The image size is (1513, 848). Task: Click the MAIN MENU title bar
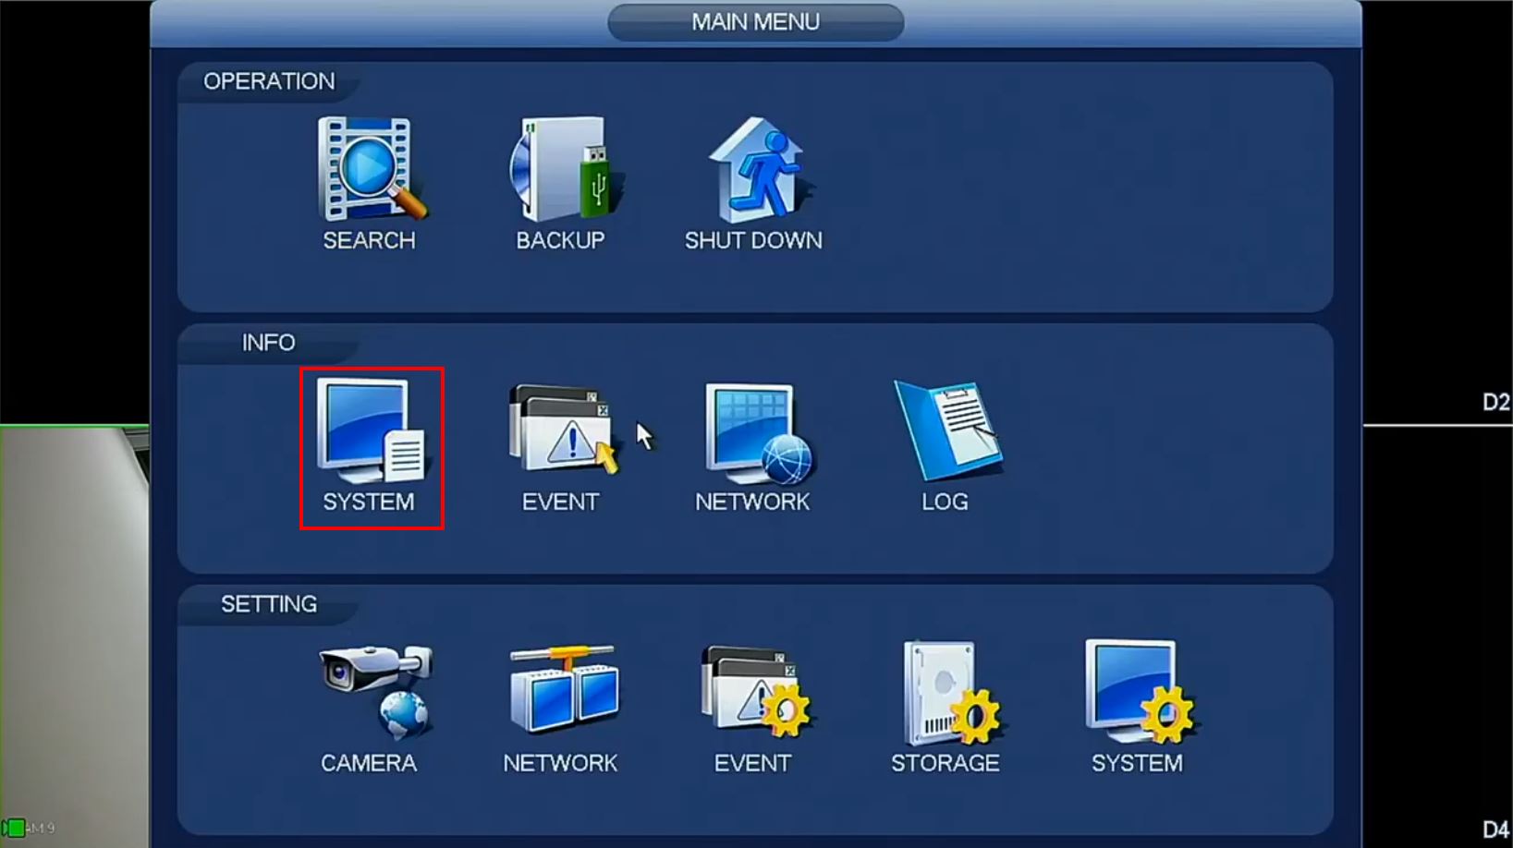coord(755,22)
